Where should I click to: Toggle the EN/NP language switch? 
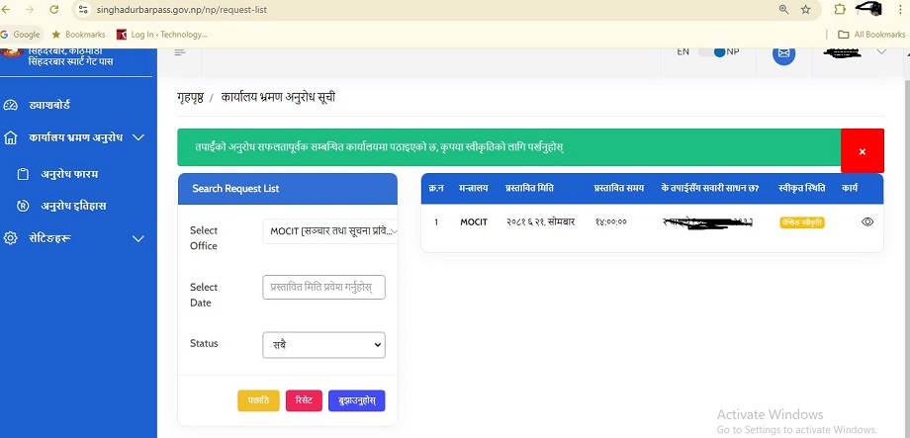pyautogui.click(x=712, y=52)
